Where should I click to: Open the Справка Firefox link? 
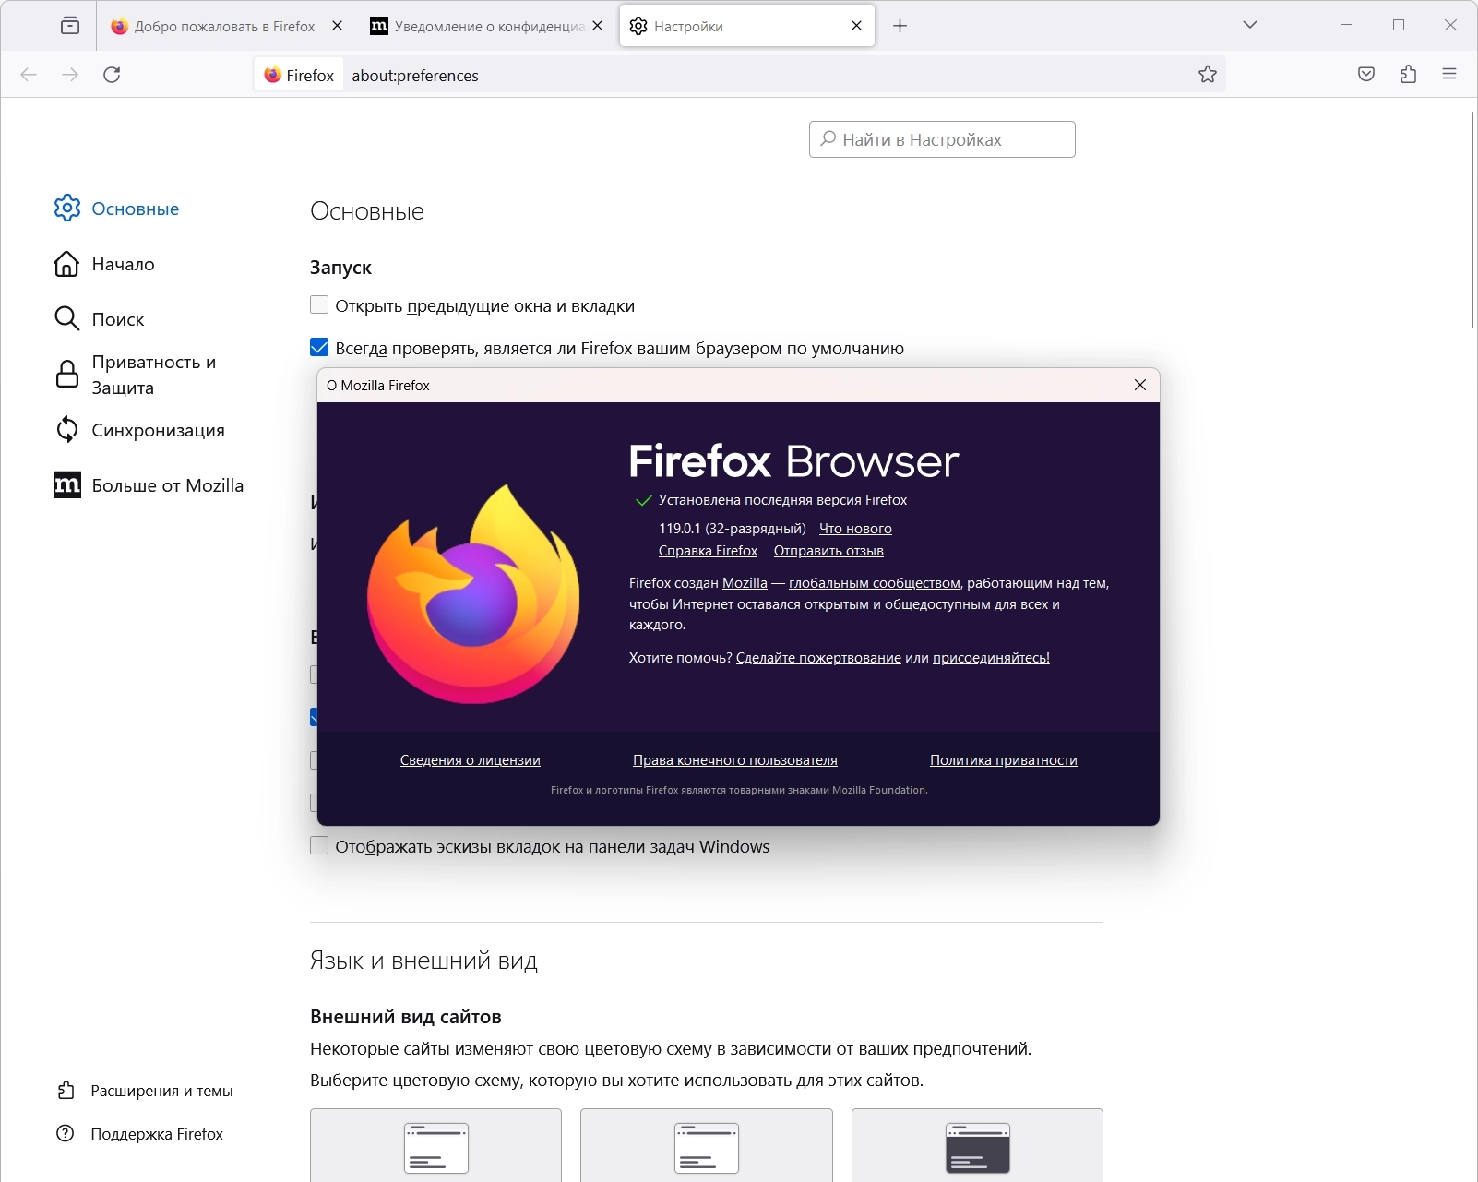pos(708,551)
